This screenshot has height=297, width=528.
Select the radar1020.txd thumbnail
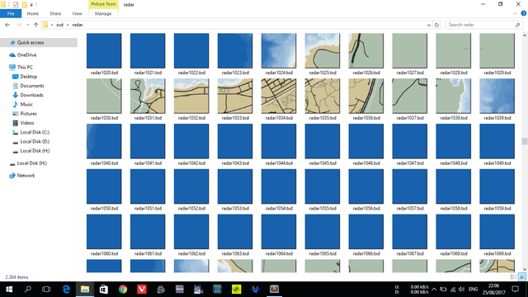point(104,51)
